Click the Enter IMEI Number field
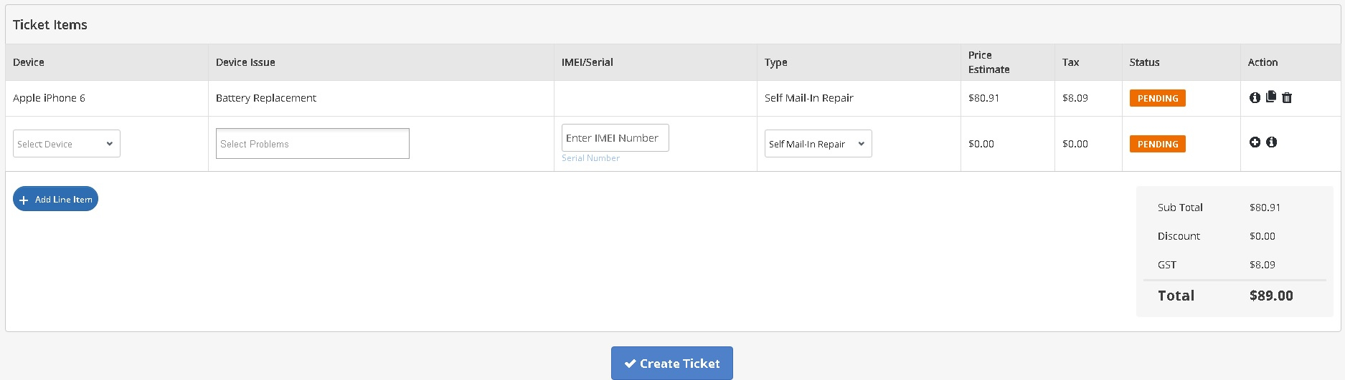The width and height of the screenshot is (1345, 380). click(615, 138)
